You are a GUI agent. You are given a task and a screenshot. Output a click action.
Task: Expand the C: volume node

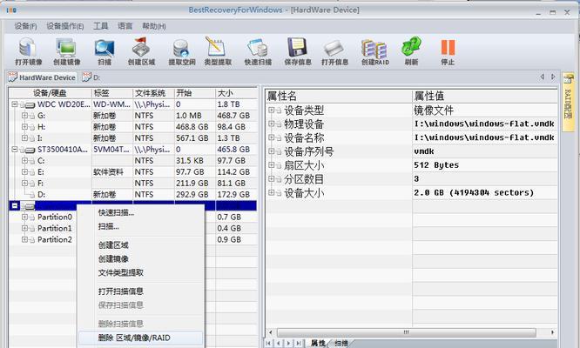pos(24,161)
